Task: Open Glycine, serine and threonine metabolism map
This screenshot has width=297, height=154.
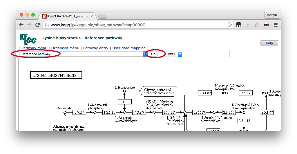Action: tap(159, 91)
